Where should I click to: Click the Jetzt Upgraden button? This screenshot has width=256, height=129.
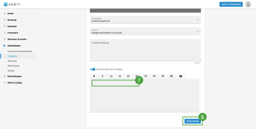coord(231,4)
